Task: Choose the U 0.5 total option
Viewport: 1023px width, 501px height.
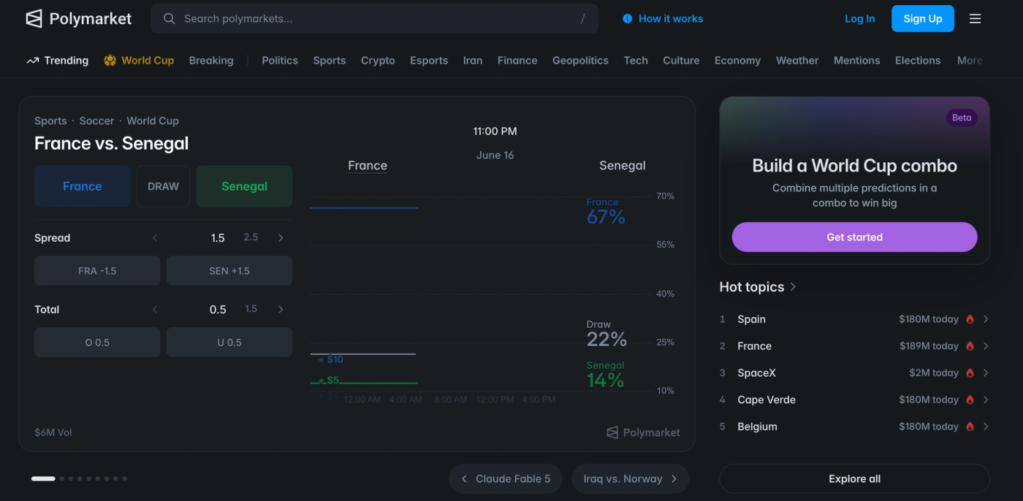Action: click(x=229, y=343)
